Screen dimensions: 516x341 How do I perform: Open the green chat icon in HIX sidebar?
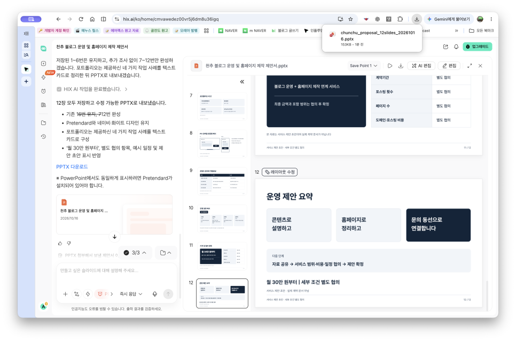(43, 49)
